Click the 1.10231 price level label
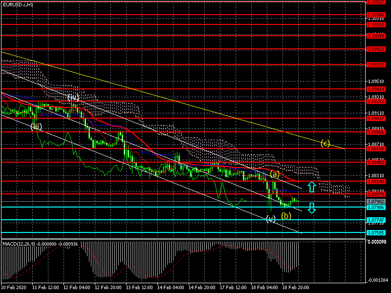Image resolution: width=391 pixels, height=293 pixels. 376,25
